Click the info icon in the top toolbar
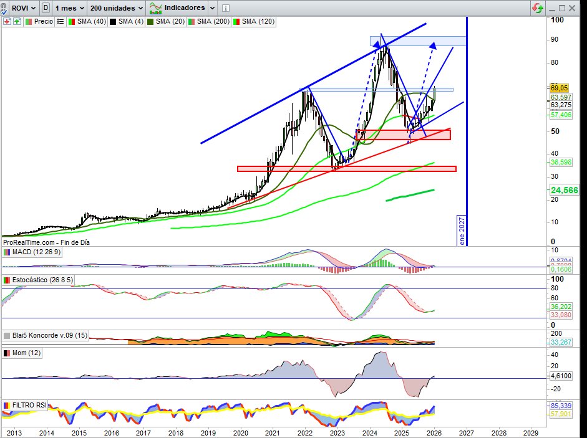 pyautogui.click(x=225, y=8)
